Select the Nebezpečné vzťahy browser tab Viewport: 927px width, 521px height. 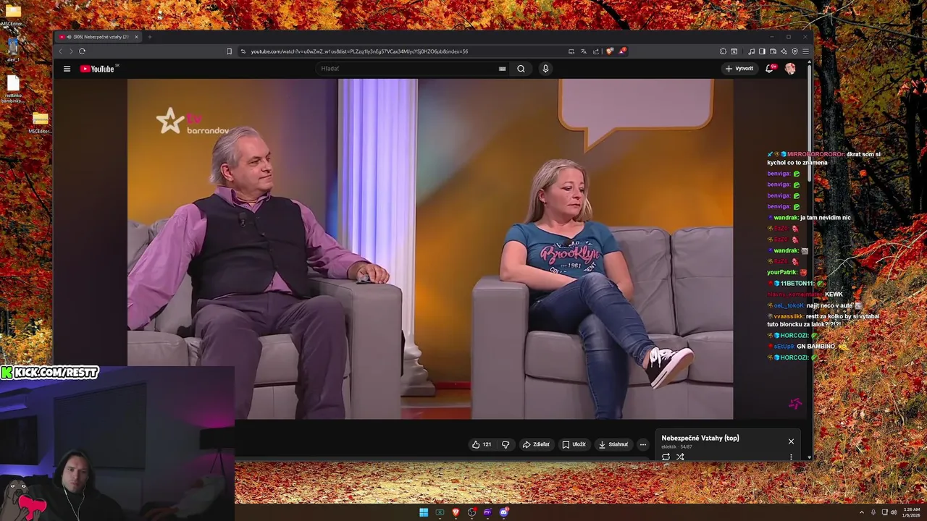98,37
